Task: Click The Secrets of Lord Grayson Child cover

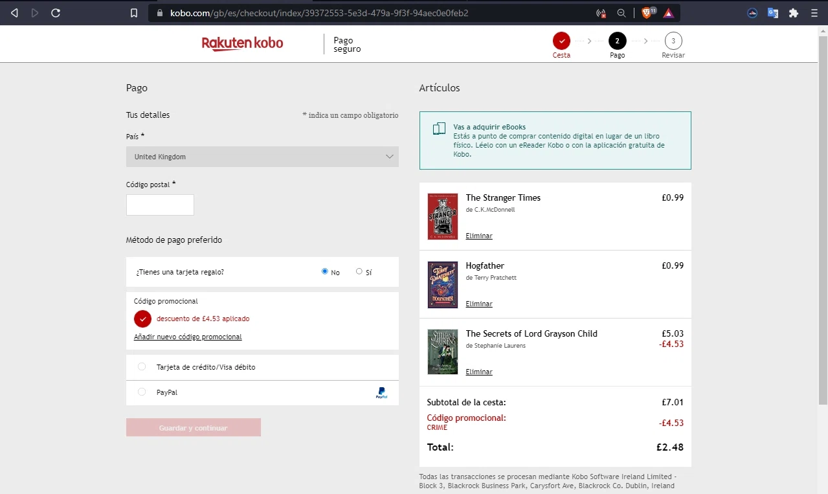Action: 443,352
